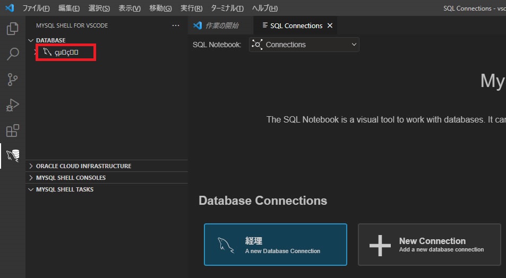Screen dimensions: 506x278
Task: Click the more actions ellipsis in sidebar header
Action: coord(176,25)
